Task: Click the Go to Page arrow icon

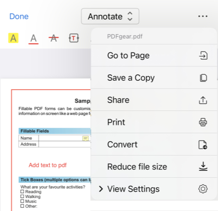Action: (x=203, y=55)
